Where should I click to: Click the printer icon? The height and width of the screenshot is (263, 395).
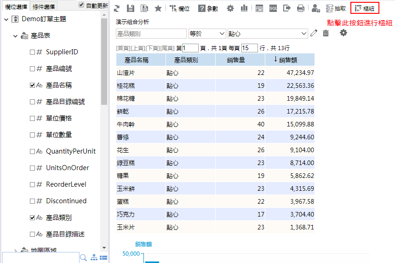coord(301,8)
